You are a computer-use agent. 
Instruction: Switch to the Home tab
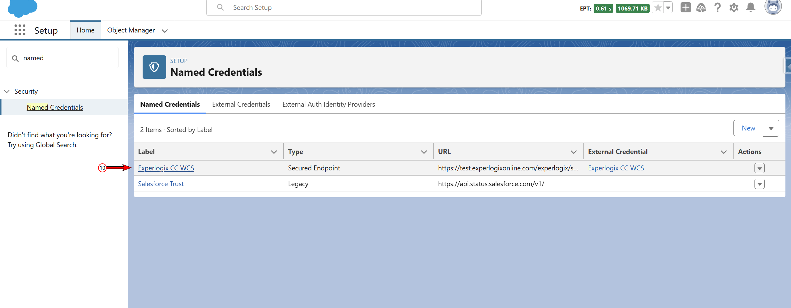click(86, 30)
